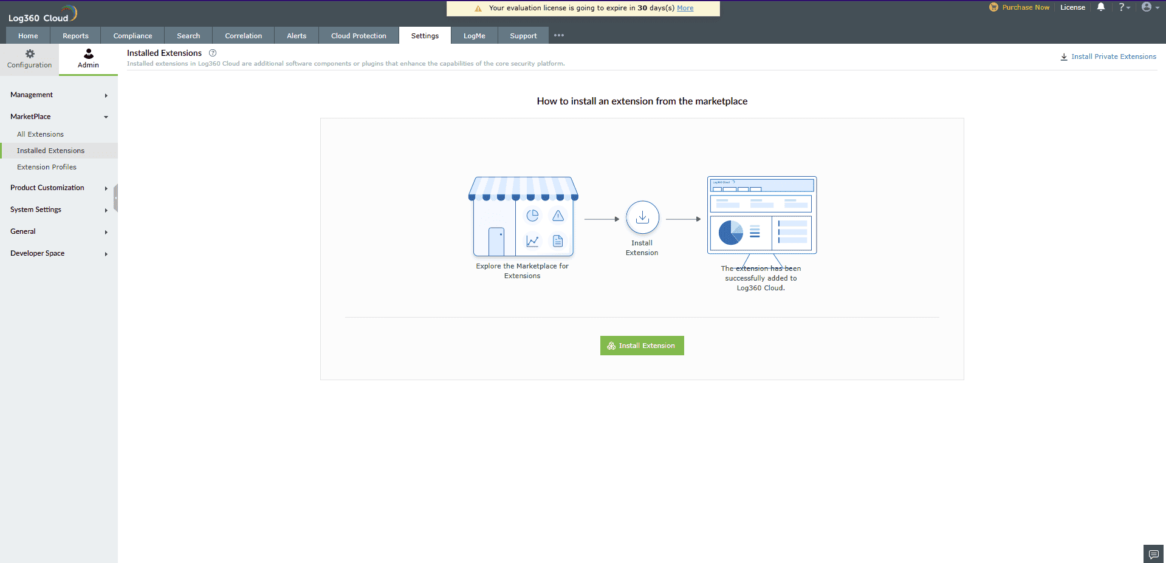This screenshot has height=563, width=1166.
Task: Open the LogMe tab
Action: [x=475, y=36]
